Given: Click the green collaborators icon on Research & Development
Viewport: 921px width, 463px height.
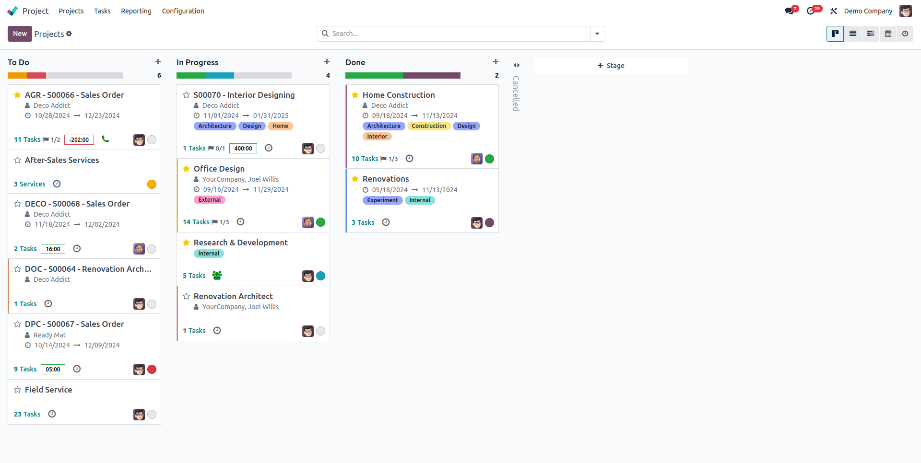Looking at the screenshot, I should coord(217,276).
